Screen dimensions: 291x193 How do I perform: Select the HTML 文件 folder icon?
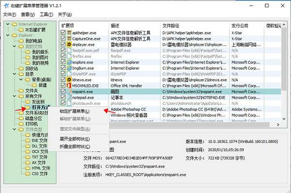(x=28, y=168)
